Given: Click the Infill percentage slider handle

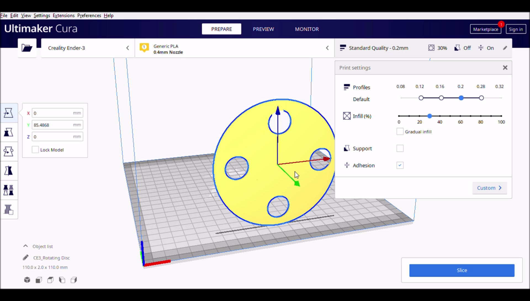Looking at the screenshot, I should coord(430,116).
